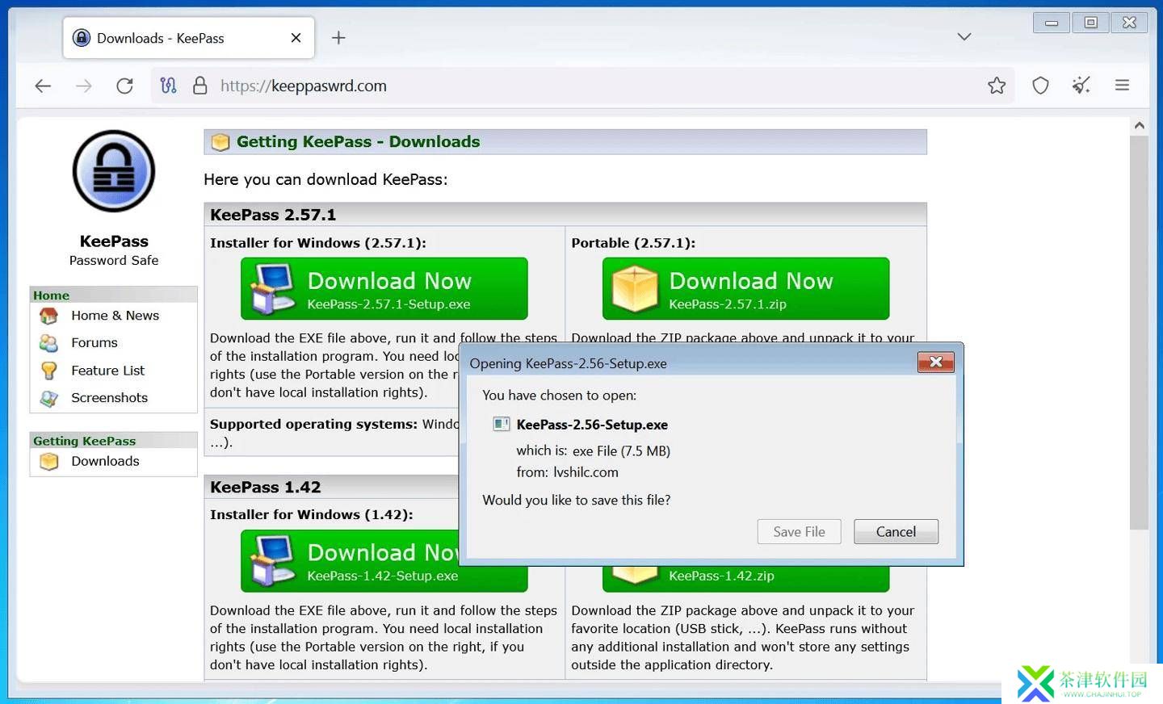Click the exe file icon in dialog
Screen dimensions: 1163x704
[x=502, y=424]
